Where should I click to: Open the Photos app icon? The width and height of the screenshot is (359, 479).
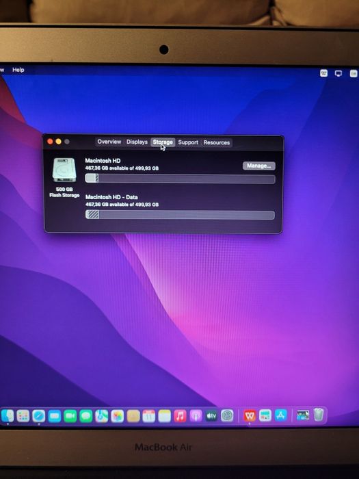117,416
